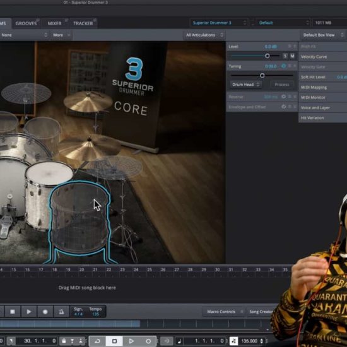
Task: Open the Drum Head tuning dropdown
Action: pyautogui.click(x=245, y=85)
